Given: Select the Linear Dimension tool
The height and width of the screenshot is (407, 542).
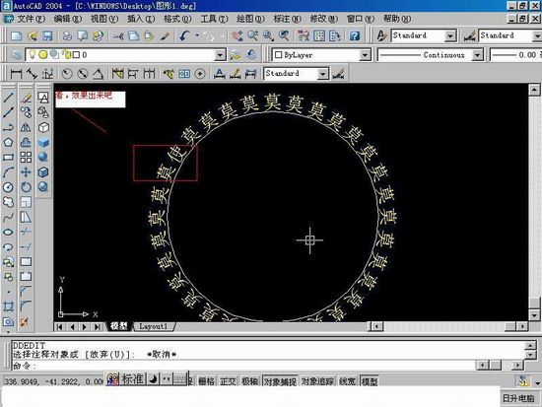Looking at the screenshot, I should click(x=16, y=74).
